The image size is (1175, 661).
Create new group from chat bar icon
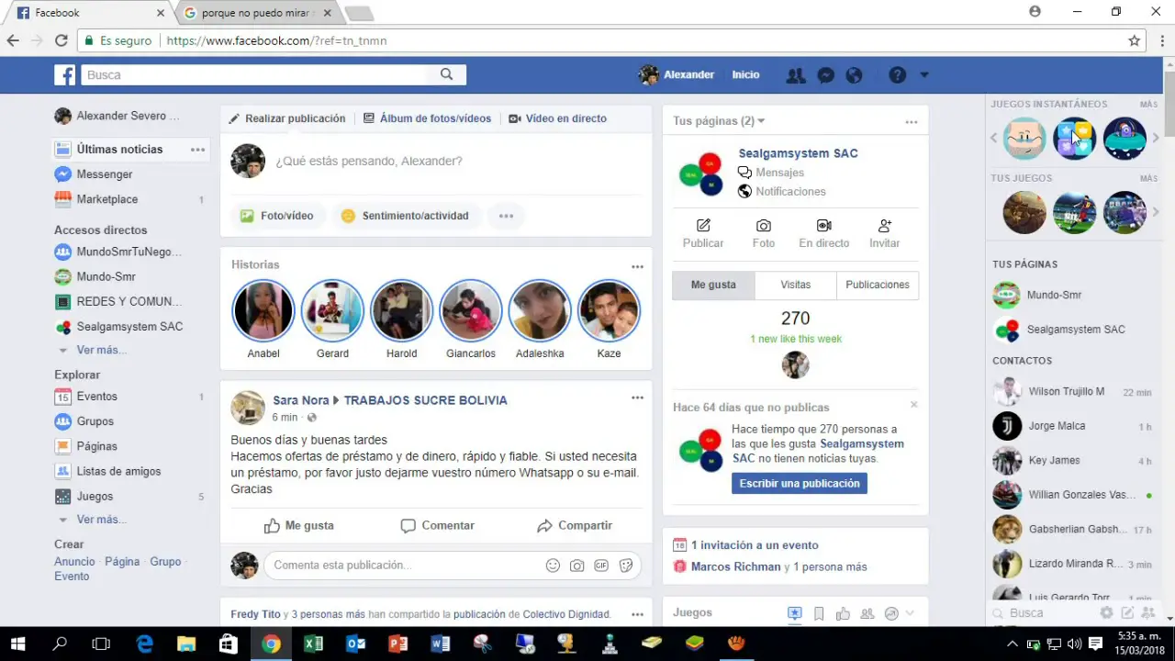click(1147, 612)
